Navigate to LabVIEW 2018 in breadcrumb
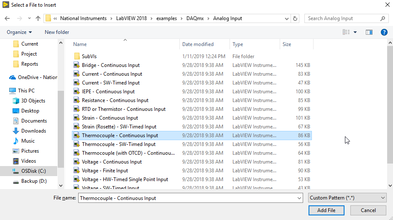Viewport: 393px width, 220px height. click(131, 18)
